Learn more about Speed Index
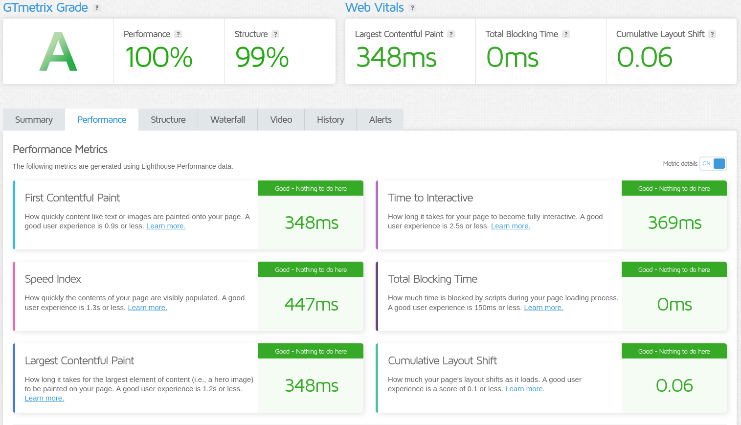Viewport: 741px width, 425px height. 147,307
